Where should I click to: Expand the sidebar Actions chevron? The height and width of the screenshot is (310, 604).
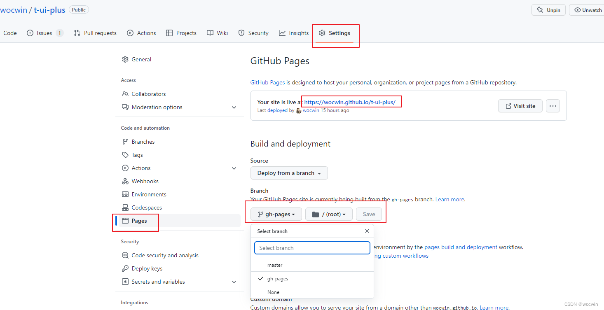(234, 168)
